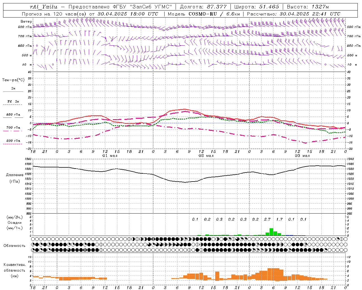Select the 'Широта: 51.465' latitude field
Viewport: 362px width, 290px height.
tap(257, 7)
